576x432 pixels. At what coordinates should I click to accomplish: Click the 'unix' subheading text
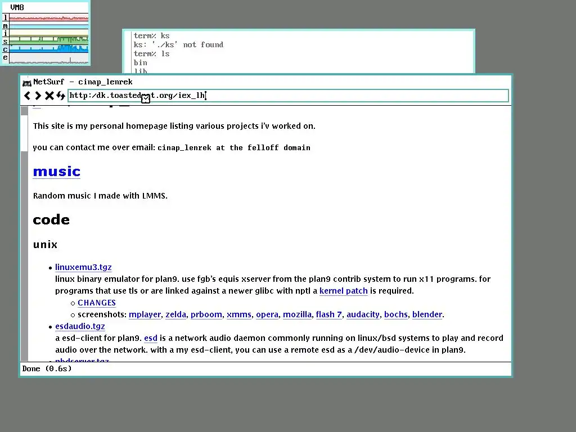45,245
